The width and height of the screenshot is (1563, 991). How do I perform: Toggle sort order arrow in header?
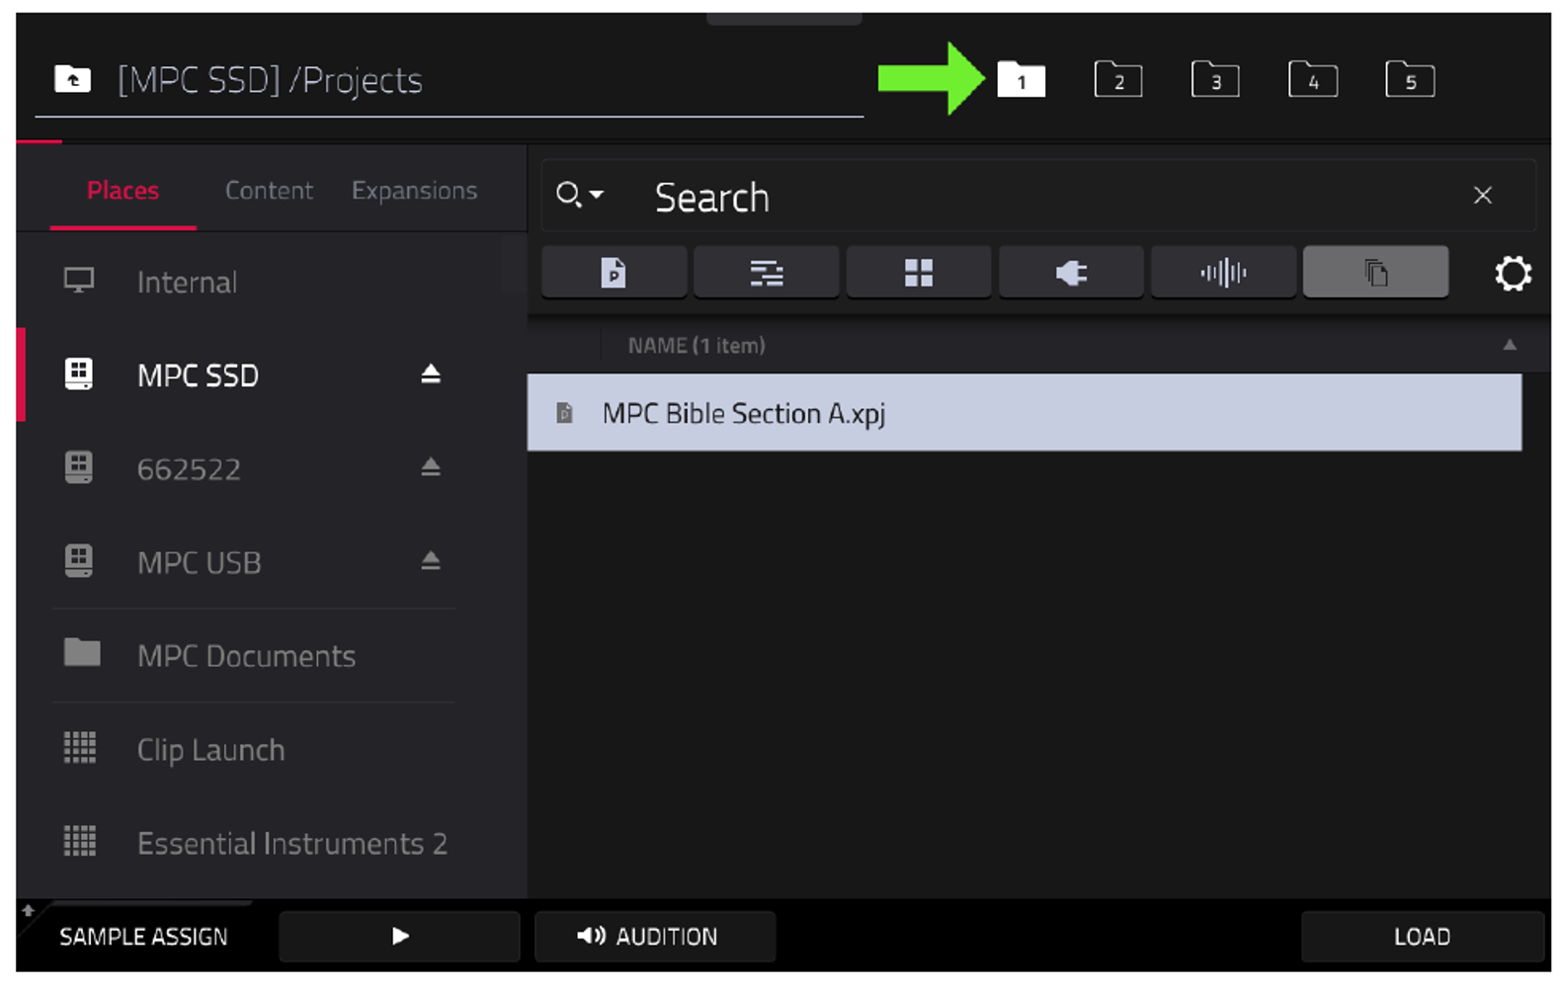coord(1509,345)
